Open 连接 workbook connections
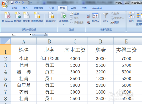The image size is (142, 104). click(x=74, y=14)
